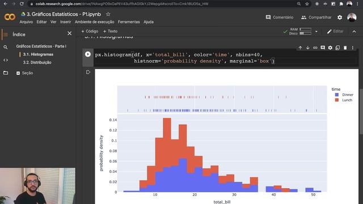Mirror cell in tab icon
The height and width of the screenshot is (204, 363).
tap(337, 48)
